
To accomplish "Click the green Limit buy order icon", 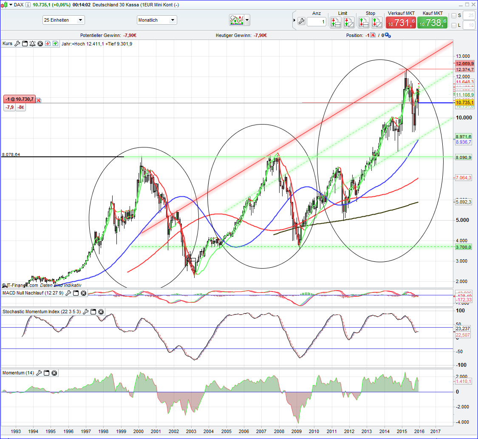I will pos(335,22).
